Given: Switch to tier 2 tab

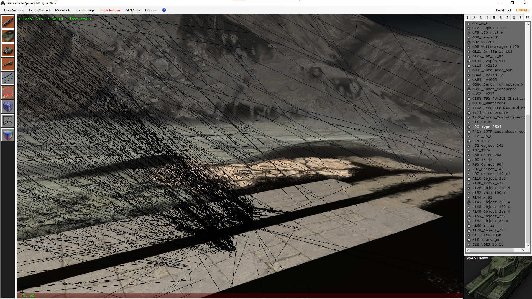Looking at the screenshot, I should pos(474,17).
